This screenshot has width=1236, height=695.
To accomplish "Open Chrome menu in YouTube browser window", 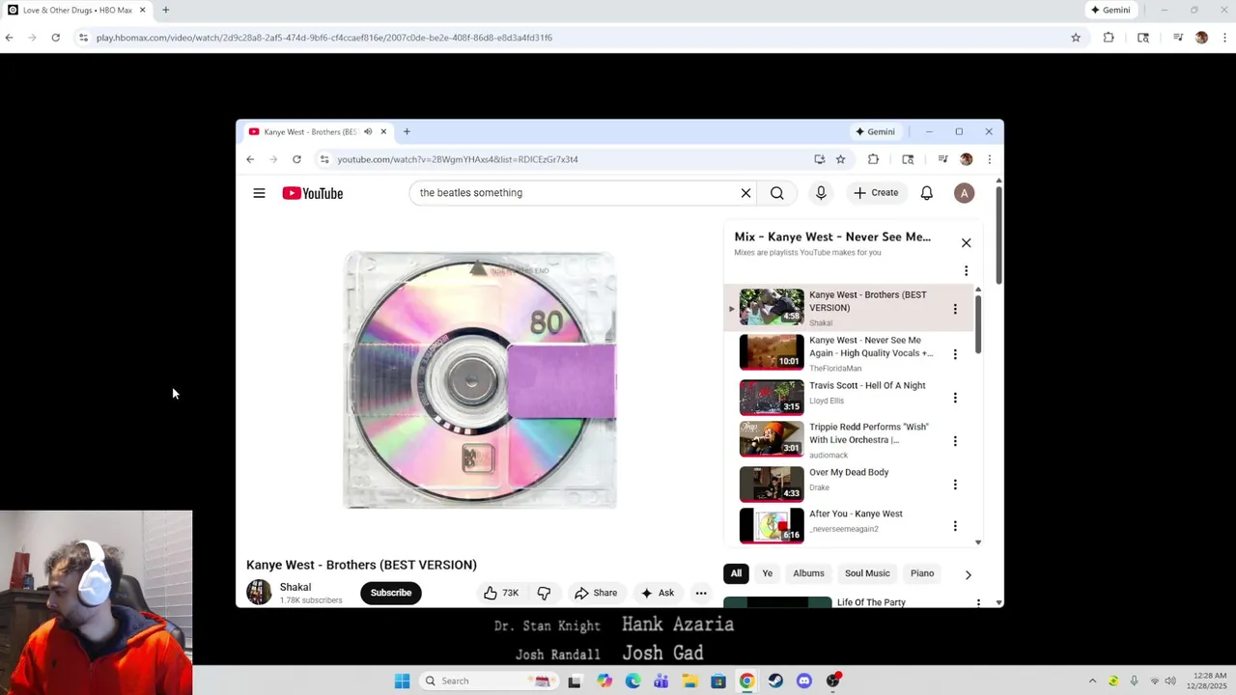I will pyautogui.click(x=989, y=159).
